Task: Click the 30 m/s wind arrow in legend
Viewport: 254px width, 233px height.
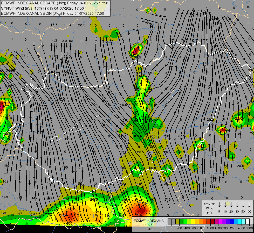Action: 237,205
